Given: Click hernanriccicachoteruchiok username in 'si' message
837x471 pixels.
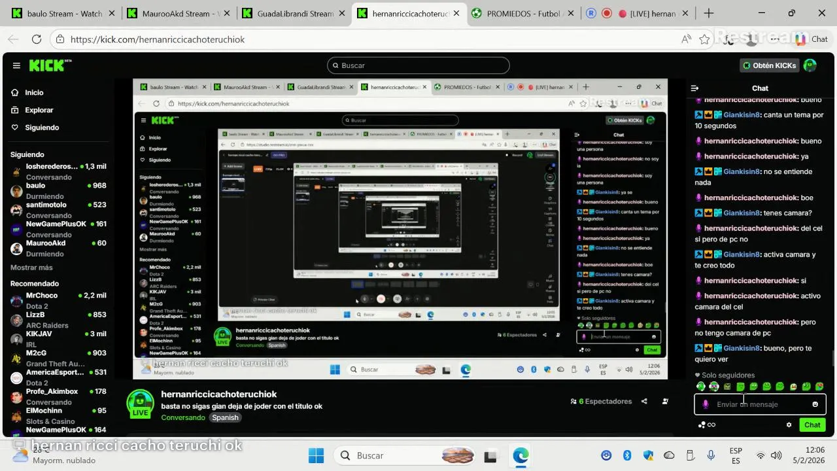Looking at the screenshot, I should 751,281.
